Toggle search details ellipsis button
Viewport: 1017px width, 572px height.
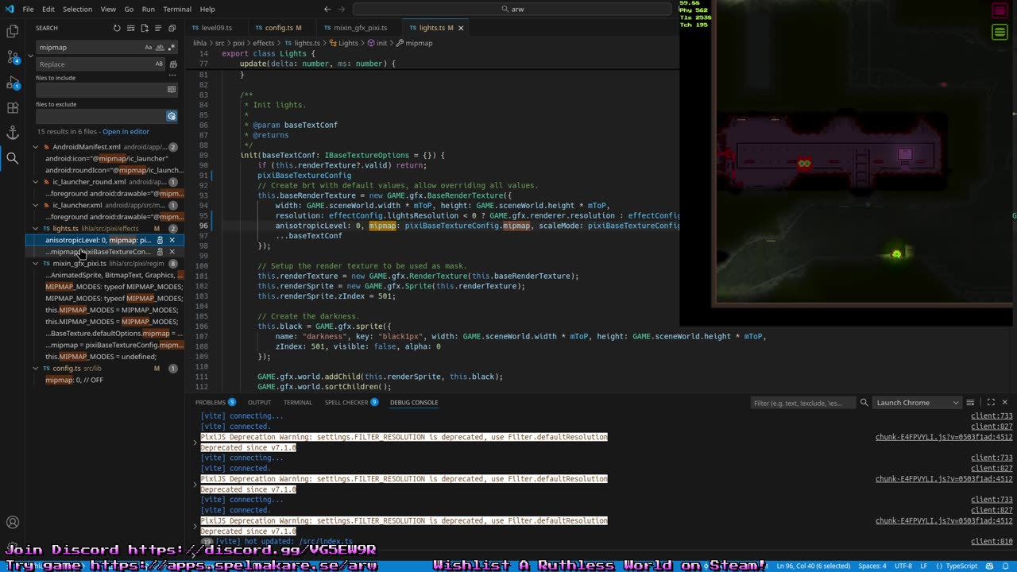pyautogui.click(x=172, y=75)
